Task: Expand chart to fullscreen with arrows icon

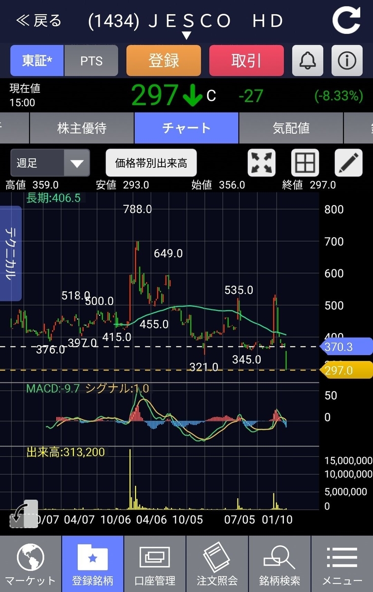Action: coord(262,163)
